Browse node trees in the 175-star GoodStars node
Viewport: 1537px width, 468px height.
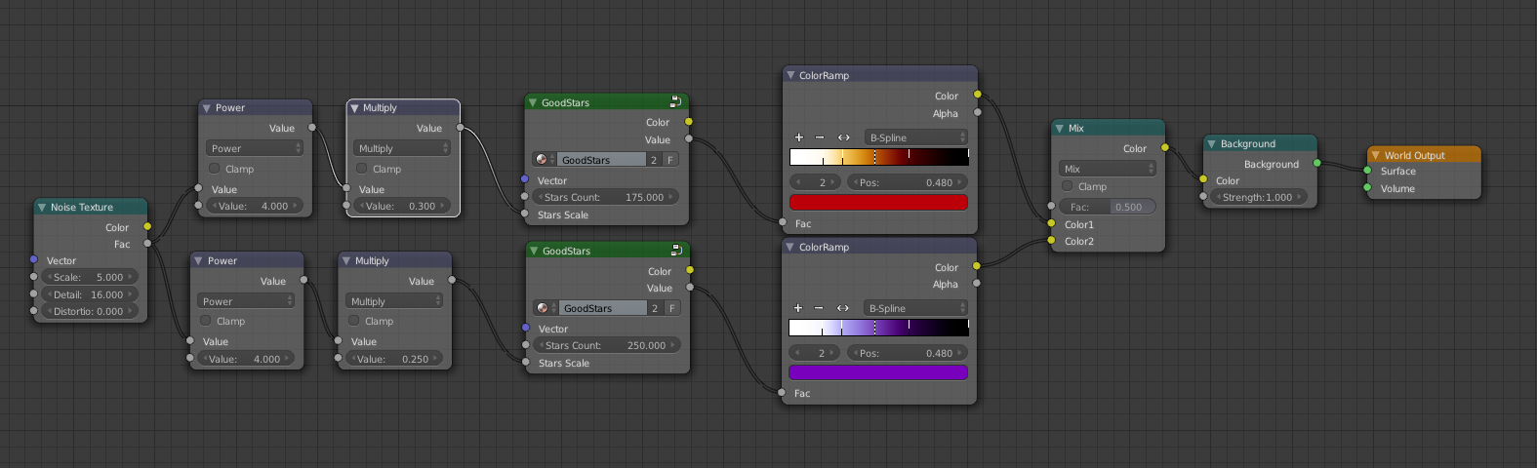(x=545, y=159)
